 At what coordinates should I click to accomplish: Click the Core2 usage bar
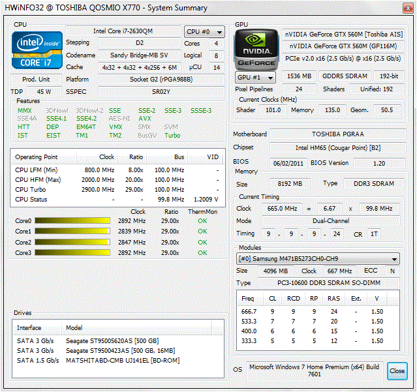click(72, 242)
